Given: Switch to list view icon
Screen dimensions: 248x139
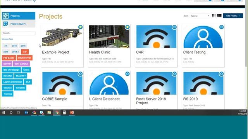Looking at the screenshot, I should coord(219,15).
